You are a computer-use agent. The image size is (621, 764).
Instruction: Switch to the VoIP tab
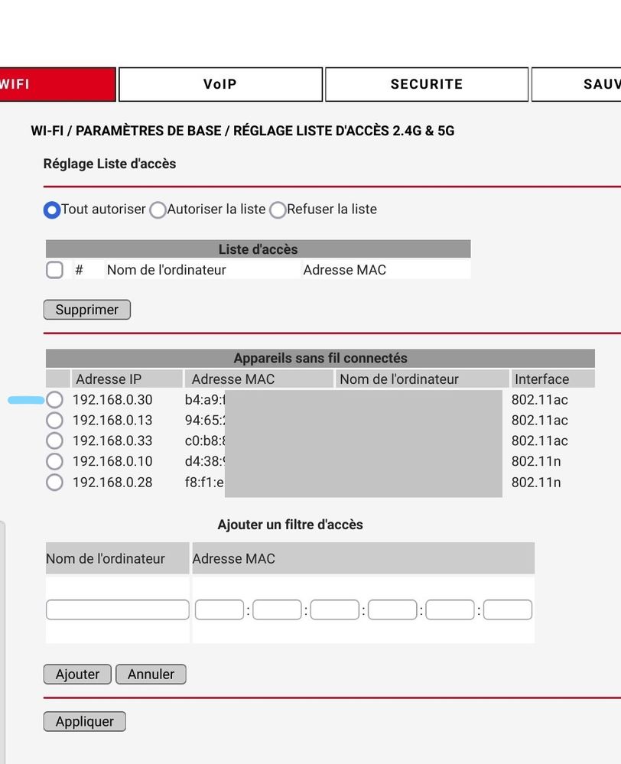pyautogui.click(x=220, y=84)
